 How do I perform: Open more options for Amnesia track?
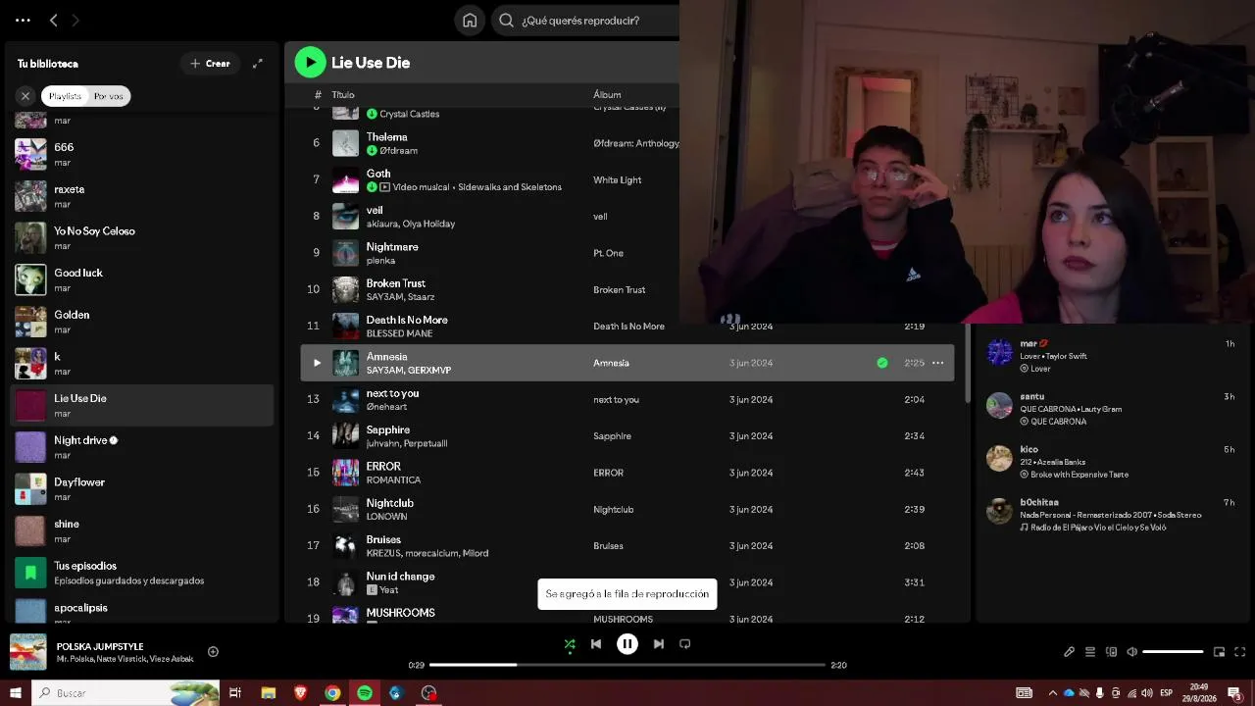(x=937, y=363)
